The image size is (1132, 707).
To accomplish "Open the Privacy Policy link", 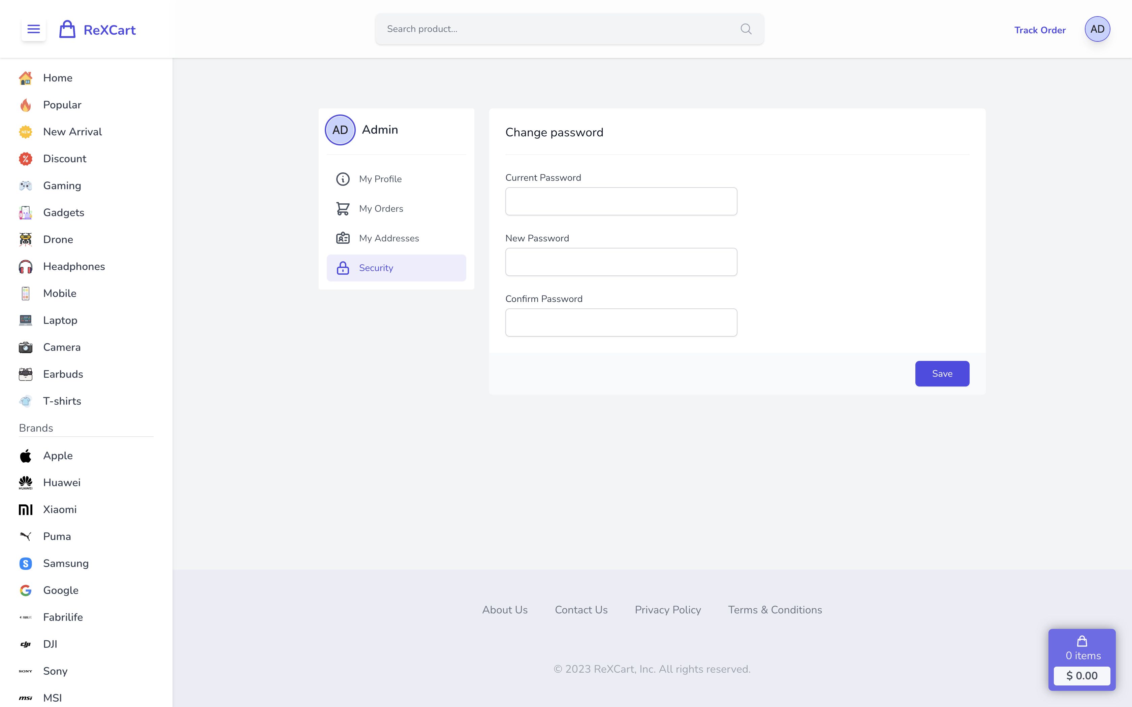I will click(667, 610).
